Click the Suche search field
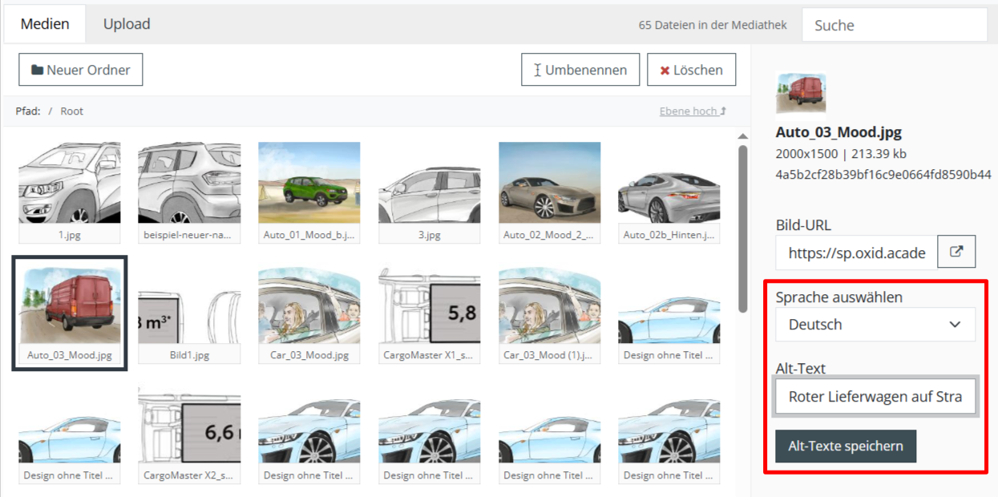Viewport: 998px width, 497px height. [894, 25]
